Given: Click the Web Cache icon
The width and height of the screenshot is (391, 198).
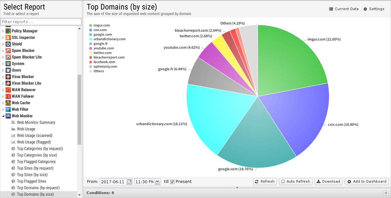Looking at the screenshot, I should tap(8, 103).
